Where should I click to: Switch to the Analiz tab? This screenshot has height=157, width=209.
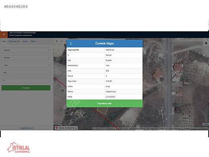click(x=25, y=41)
